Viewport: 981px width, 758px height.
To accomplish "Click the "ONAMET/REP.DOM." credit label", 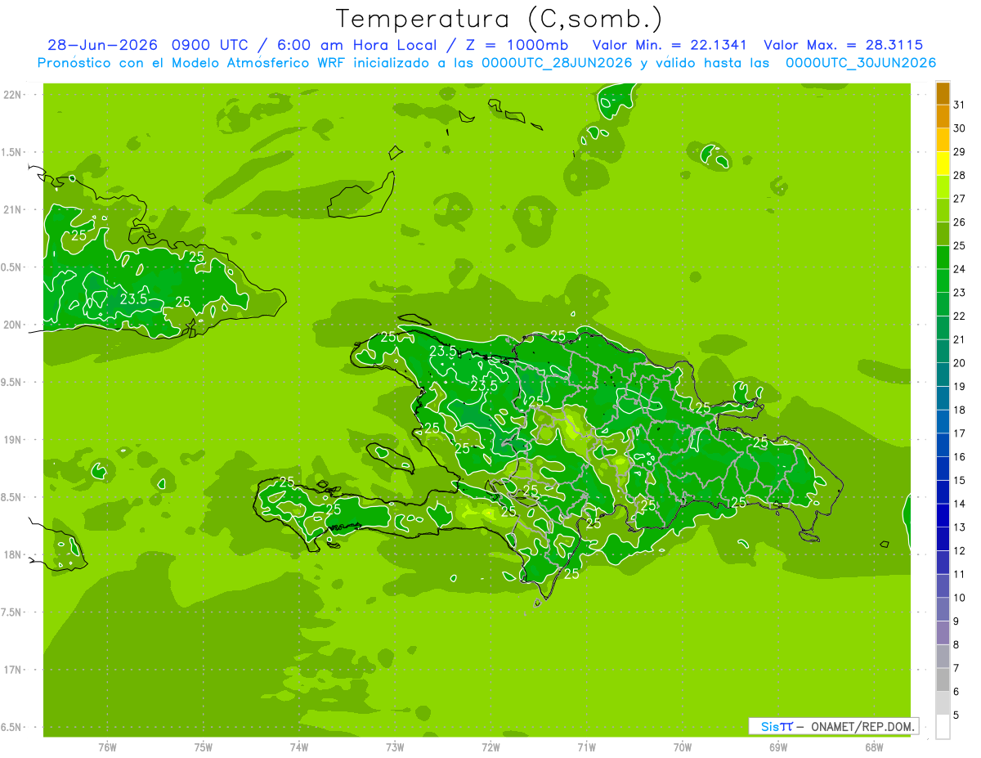I will point(861,726).
